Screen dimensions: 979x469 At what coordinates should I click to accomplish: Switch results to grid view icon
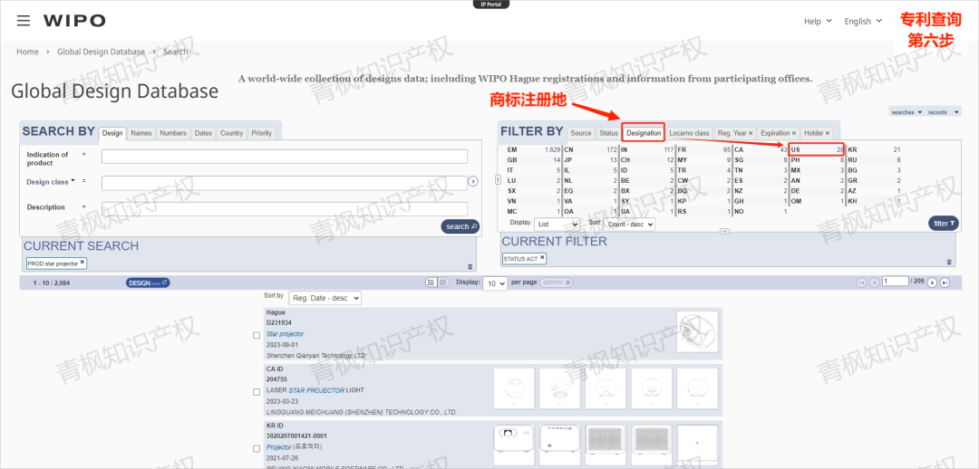coord(443,282)
